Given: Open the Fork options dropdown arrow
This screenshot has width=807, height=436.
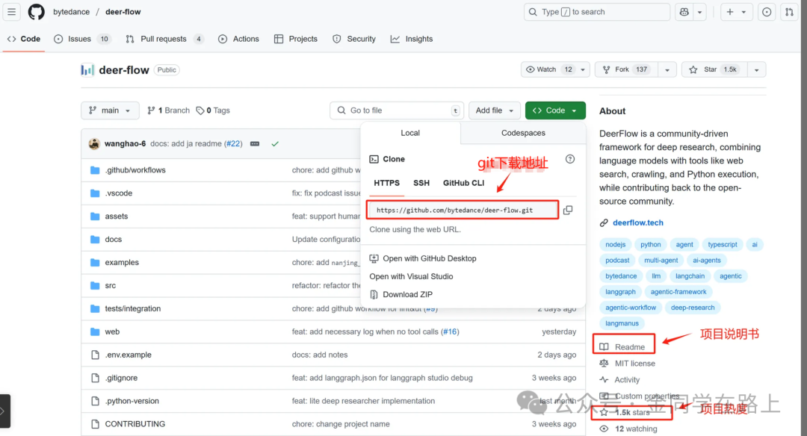Looking at the screenshot, I should click(667, 70).
